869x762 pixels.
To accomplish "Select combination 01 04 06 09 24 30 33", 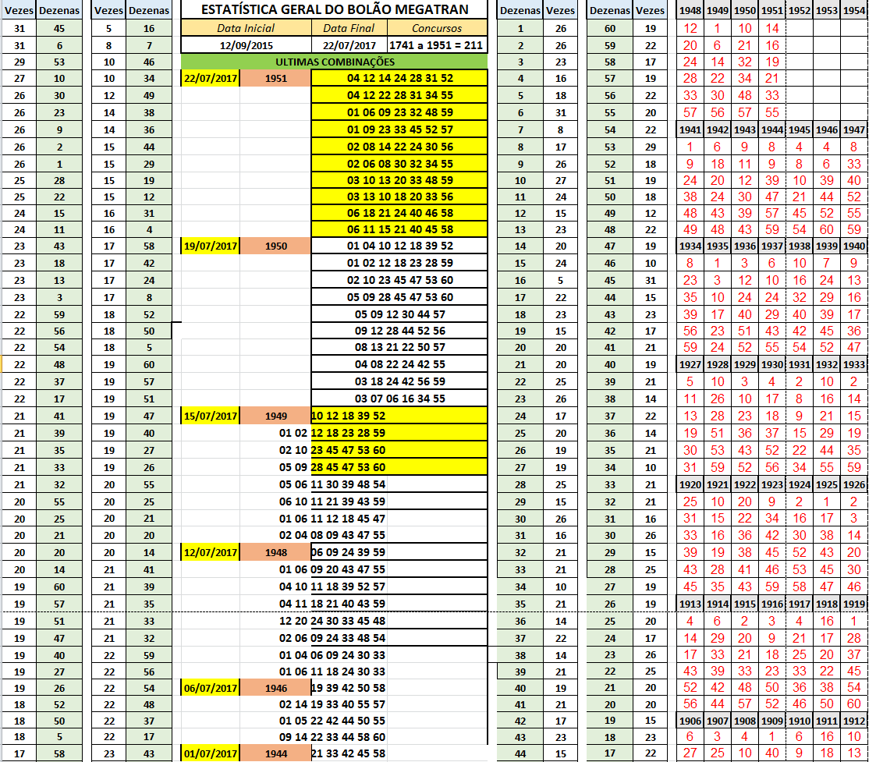I will (332, 655).
